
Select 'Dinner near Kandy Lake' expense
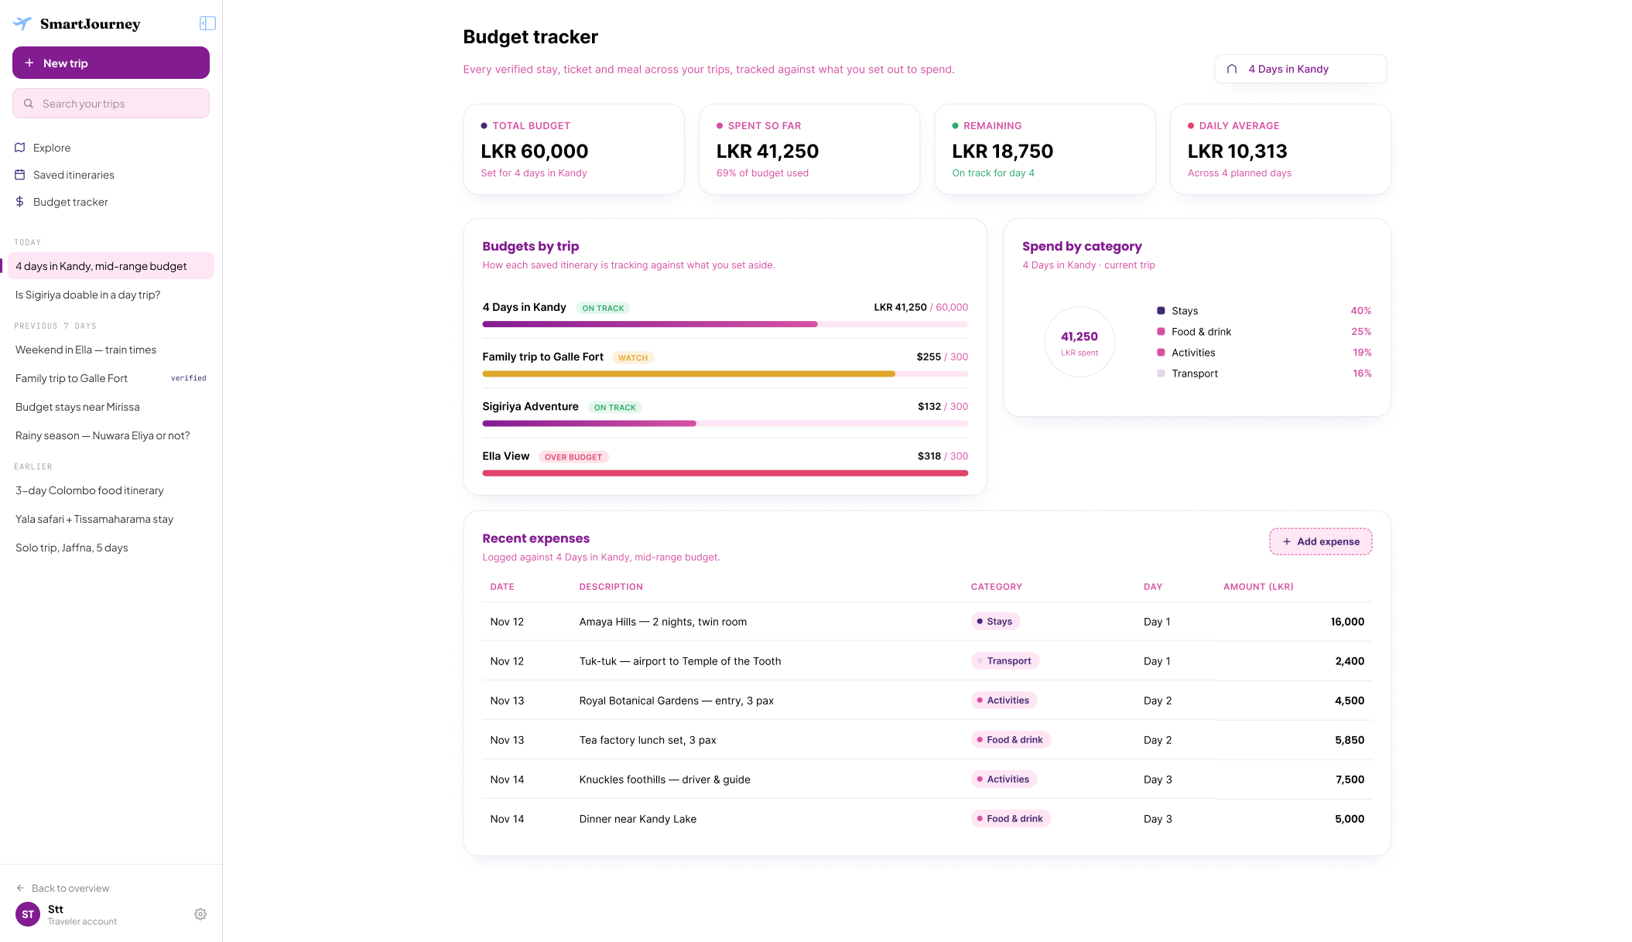pyautogui.click(x=638, y=819)
